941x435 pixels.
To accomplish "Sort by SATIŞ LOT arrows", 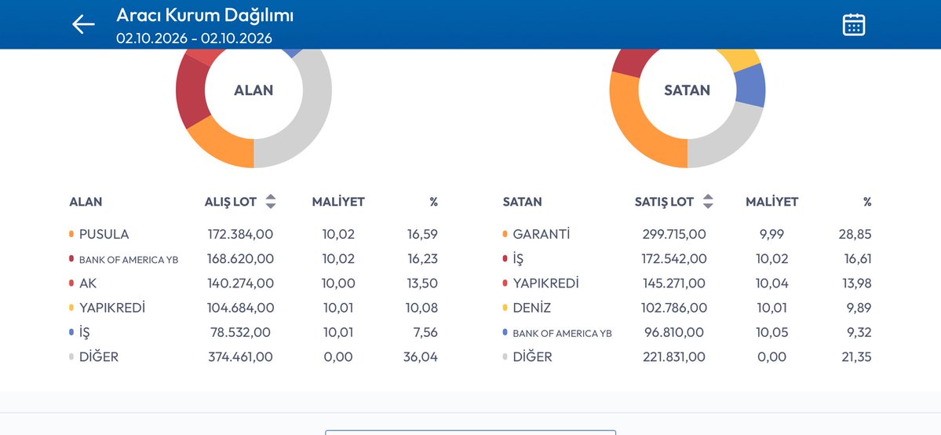I will [x=708, y=201].
